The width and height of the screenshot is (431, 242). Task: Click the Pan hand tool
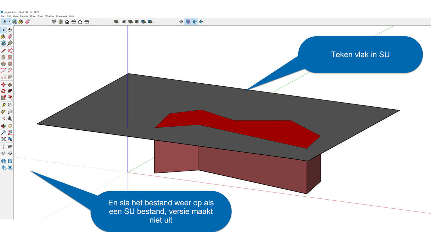(x=10, y=126)
